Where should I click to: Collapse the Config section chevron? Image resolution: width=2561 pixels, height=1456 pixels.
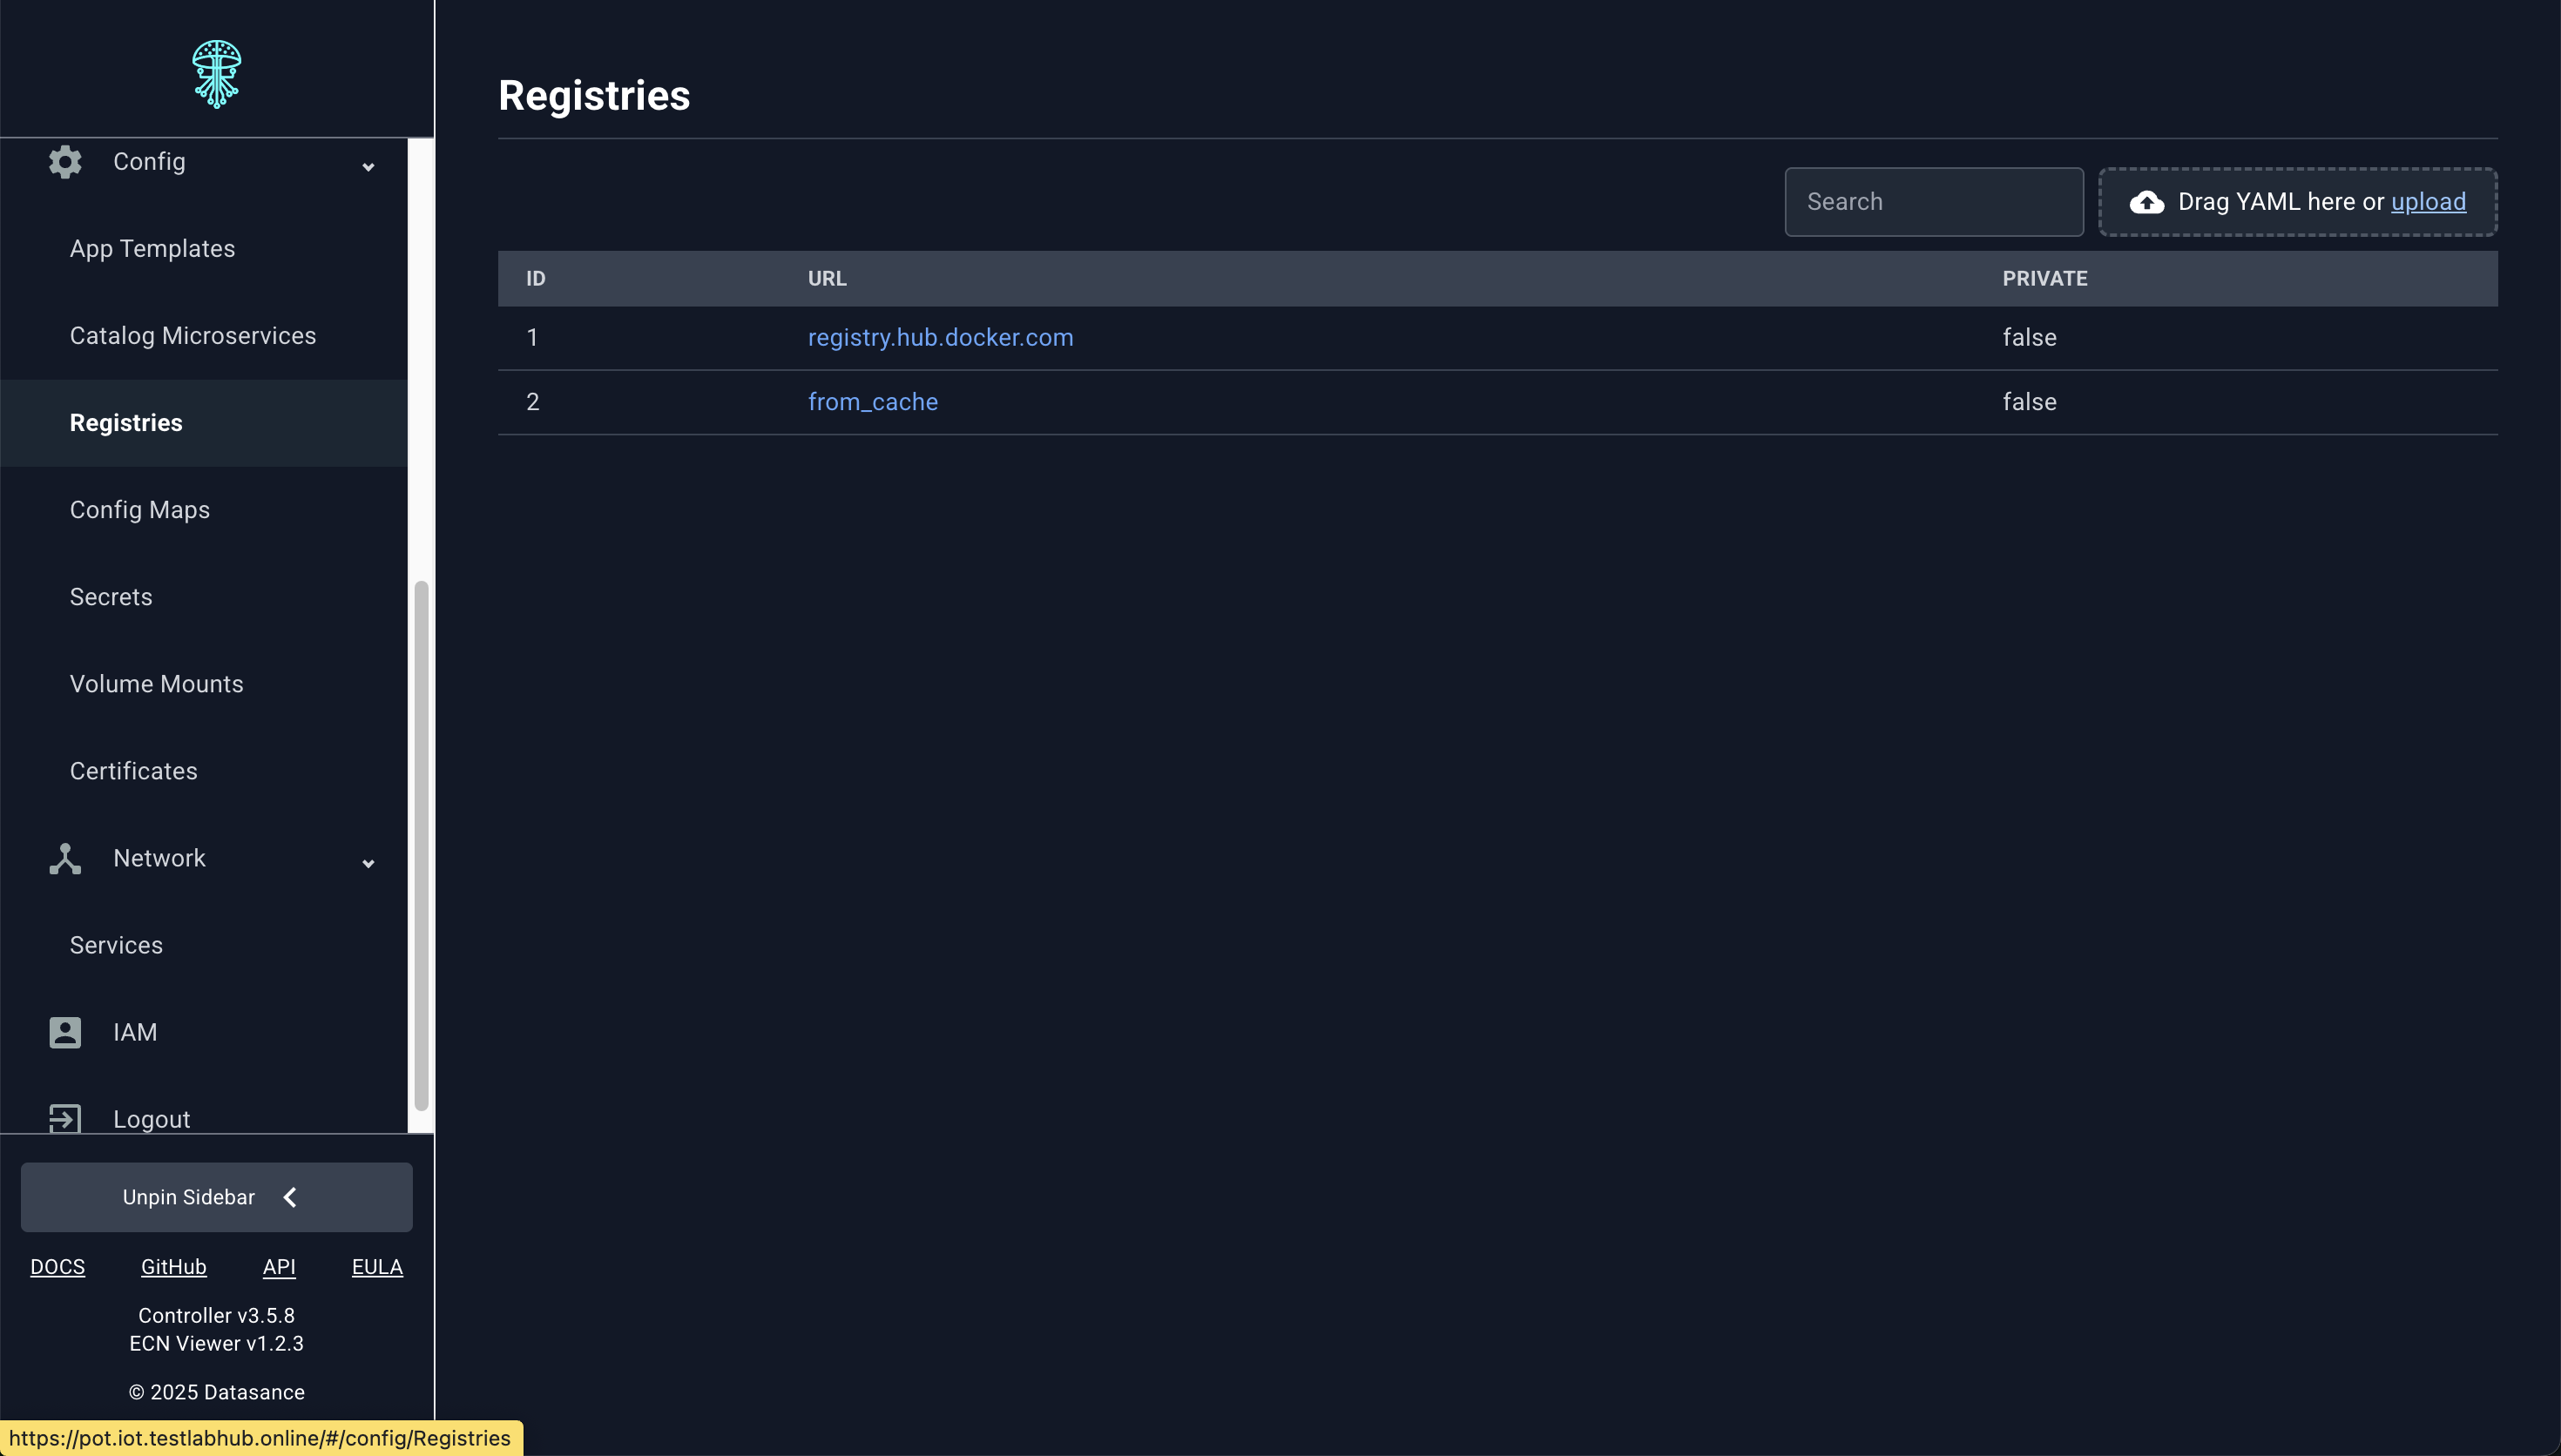click(x=368, y=166)
